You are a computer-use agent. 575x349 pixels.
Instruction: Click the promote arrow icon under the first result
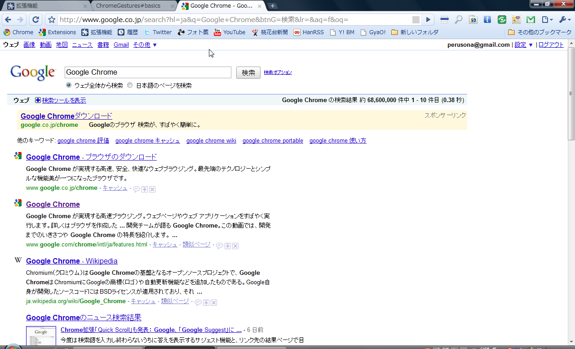click(x=145, y=189)
